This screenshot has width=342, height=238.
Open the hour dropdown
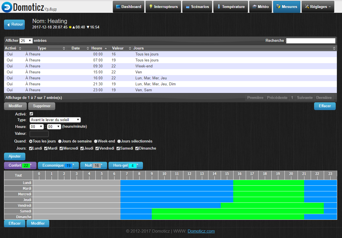click(37, 127)
